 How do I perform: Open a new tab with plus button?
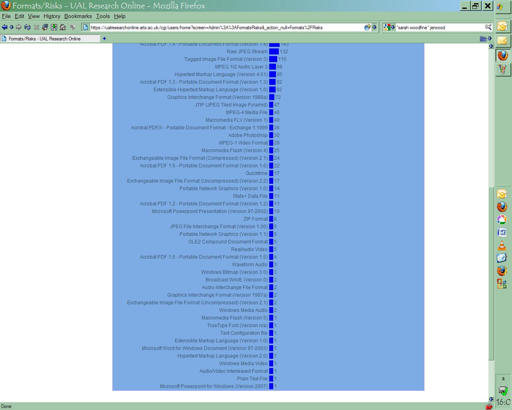click(x=104, y=38)
